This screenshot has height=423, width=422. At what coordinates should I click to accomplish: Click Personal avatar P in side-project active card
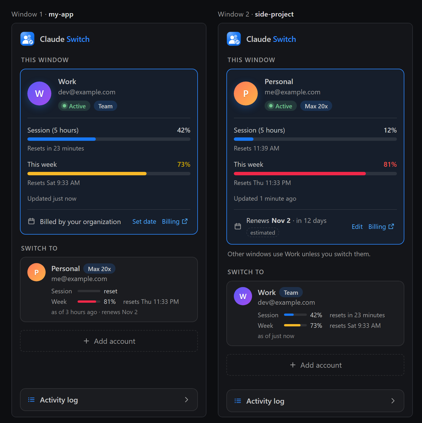pyautogui.click(x=246, y=93)
